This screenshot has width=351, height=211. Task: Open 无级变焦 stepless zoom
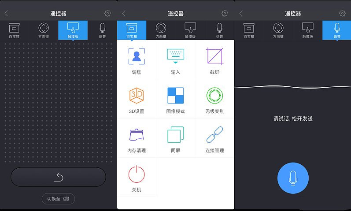(214, 99)
